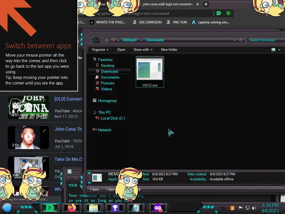Open the Organize dropdown menu

click(x=100, y=50)
